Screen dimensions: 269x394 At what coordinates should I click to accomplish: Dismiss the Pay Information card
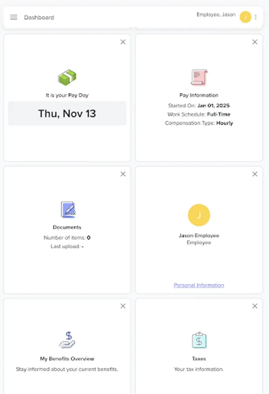tap(255, 42)
